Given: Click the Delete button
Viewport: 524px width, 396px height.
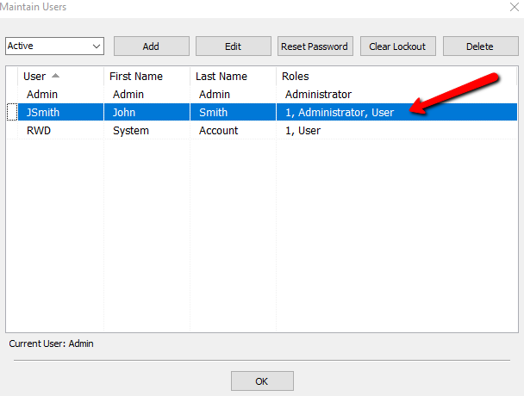Looking at the screenshot, I should tap(481, 46).
